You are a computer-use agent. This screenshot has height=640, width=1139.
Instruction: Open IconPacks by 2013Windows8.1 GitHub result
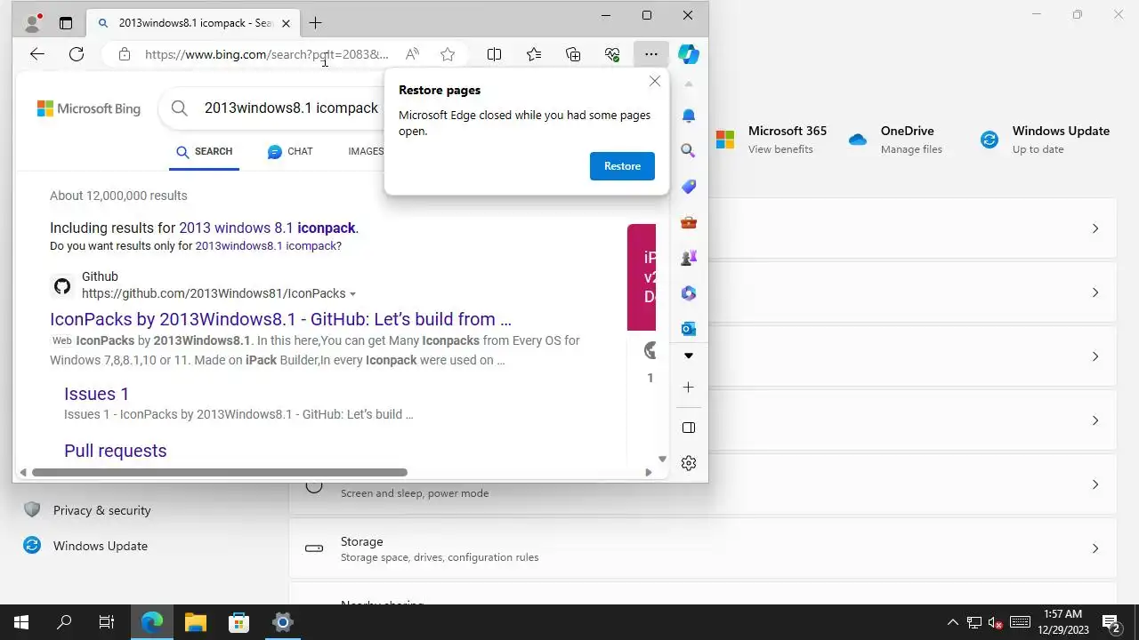[x=280, y=319]
